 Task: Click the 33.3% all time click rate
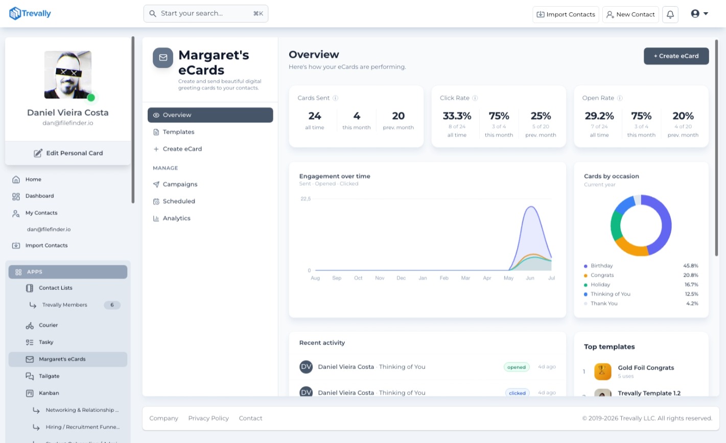[457, 116]
